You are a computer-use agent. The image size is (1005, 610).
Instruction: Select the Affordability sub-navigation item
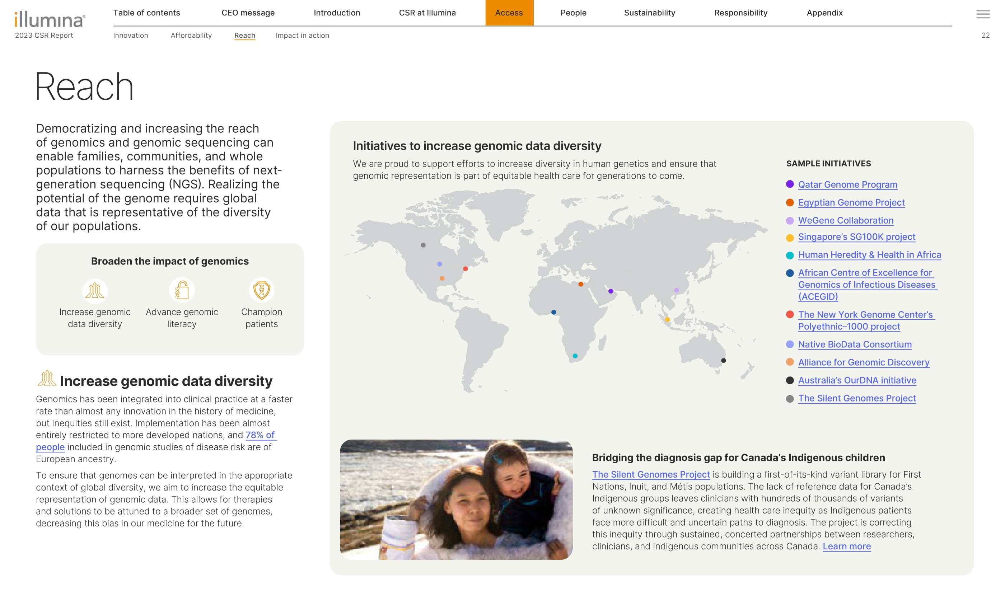191,36
